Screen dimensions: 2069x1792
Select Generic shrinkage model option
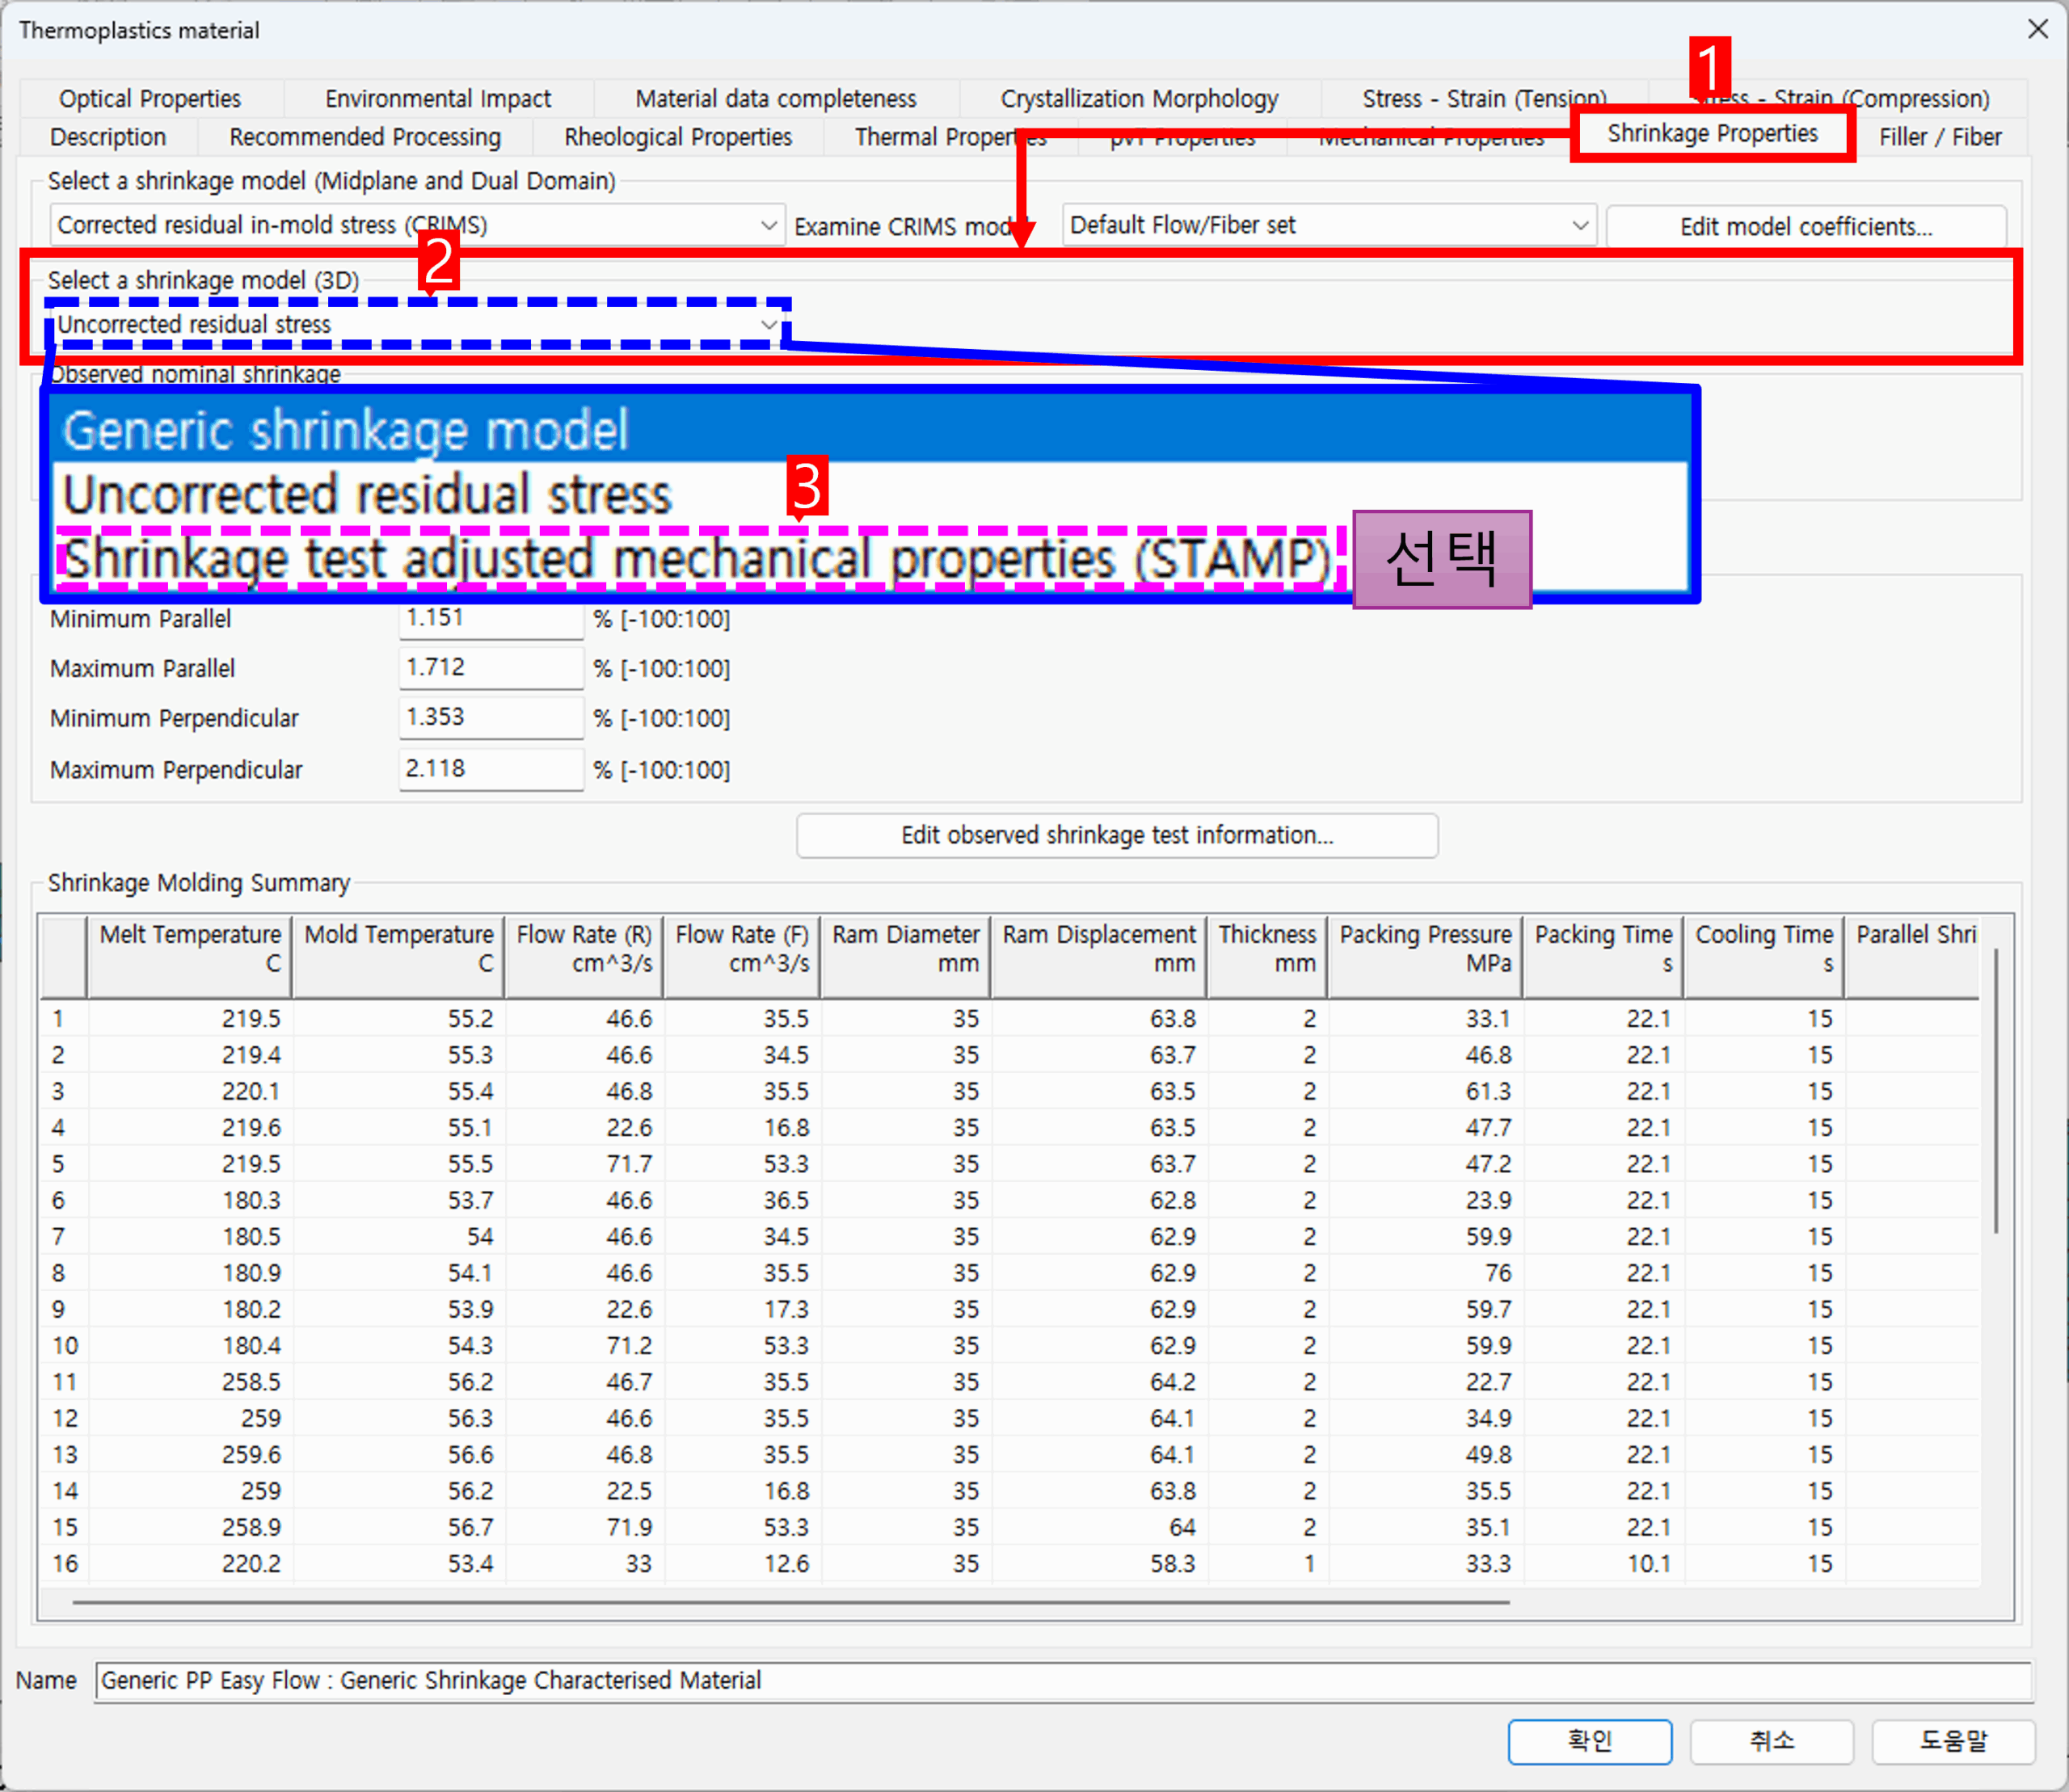click(x=345, y=430)
